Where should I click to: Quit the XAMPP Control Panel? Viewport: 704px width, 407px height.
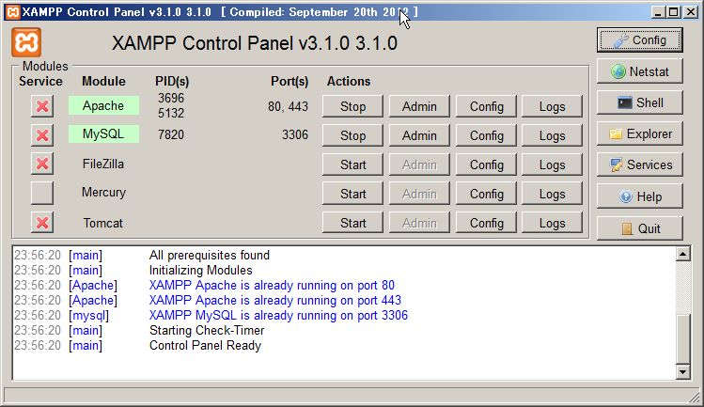[x=639, y=228]
